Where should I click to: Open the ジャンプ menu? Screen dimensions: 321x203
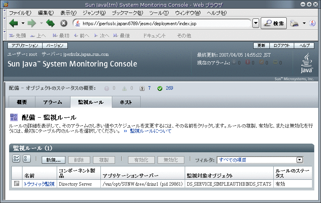pyautogui.click(x=94, y=13)
